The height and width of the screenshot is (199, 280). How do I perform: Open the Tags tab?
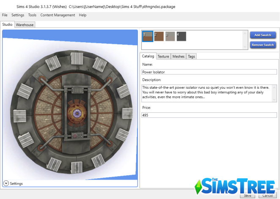click(x=191, y=56)
